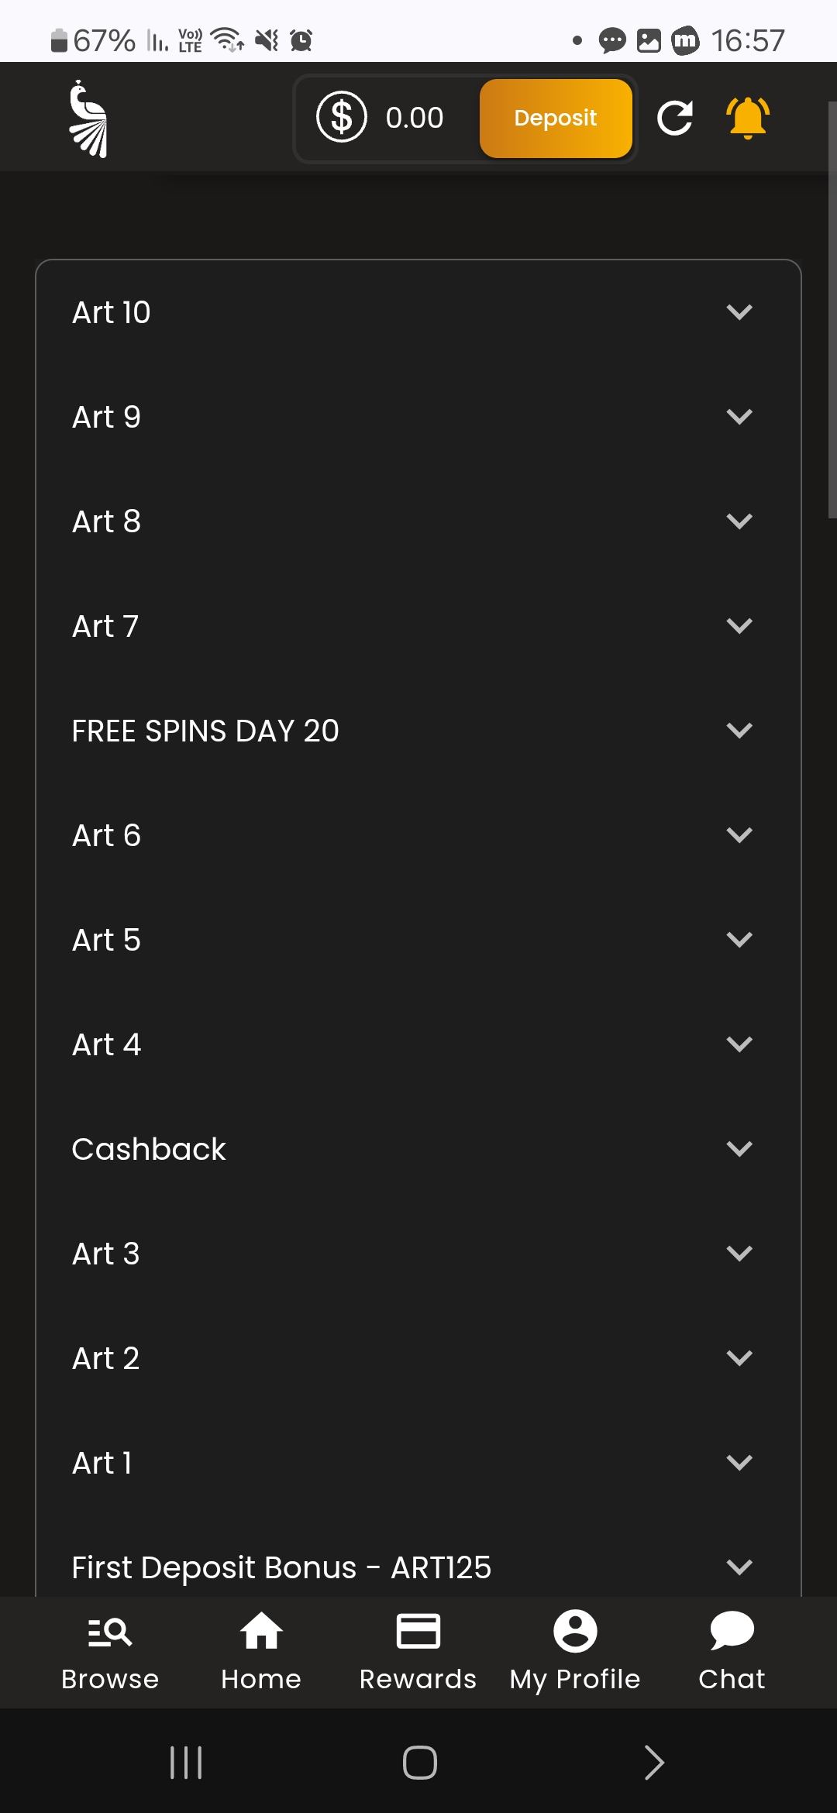Open the notifications bell
Screen dimensions: 837x1813
(x=747, y=118)
